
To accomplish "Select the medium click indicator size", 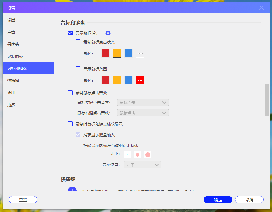I will tap(137, 154).
